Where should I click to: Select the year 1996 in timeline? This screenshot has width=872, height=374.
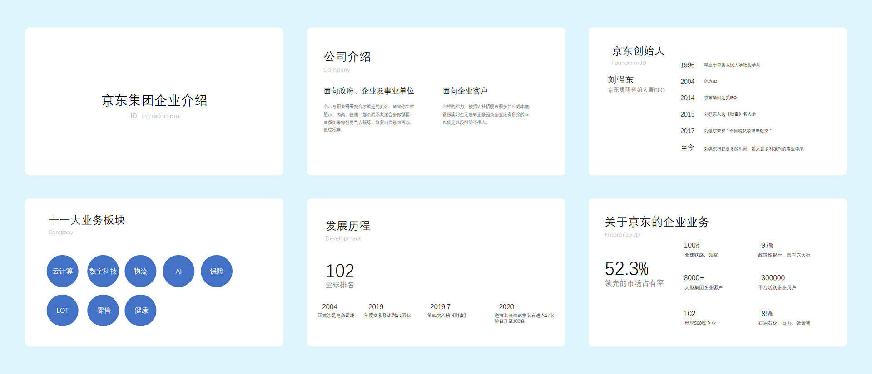pyautogui.click(x=687, y=65)
